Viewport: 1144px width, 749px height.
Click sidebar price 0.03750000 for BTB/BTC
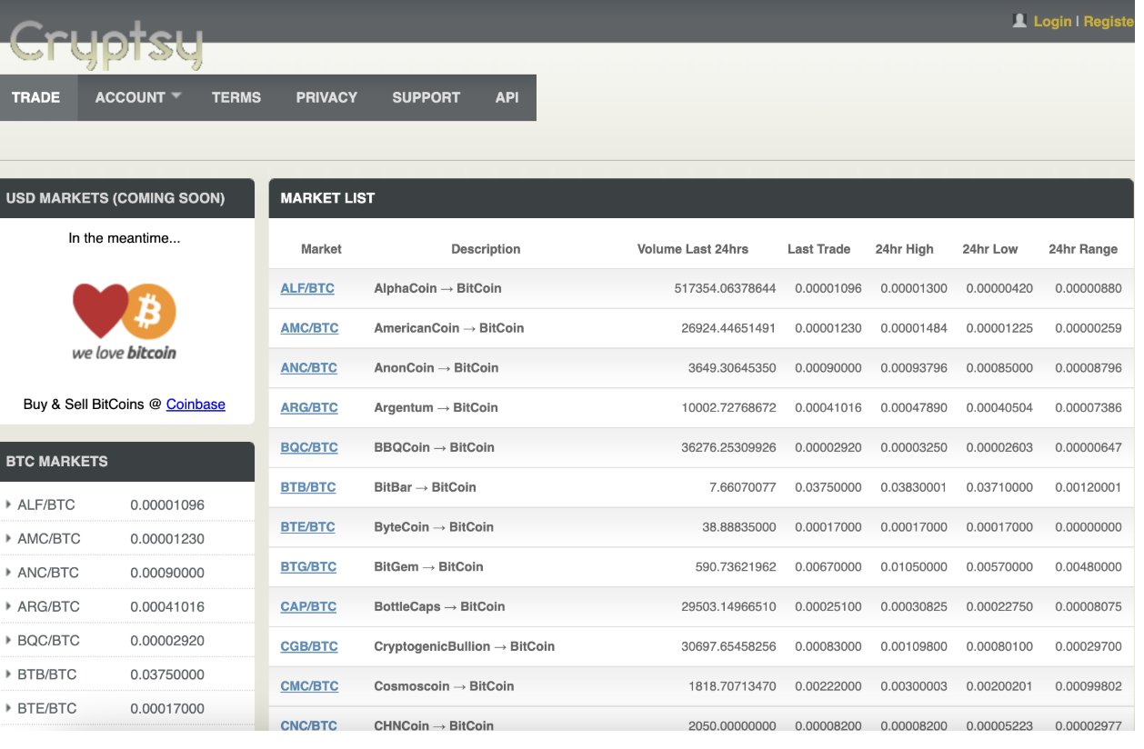pyautogui.click(x=167, y=674)
